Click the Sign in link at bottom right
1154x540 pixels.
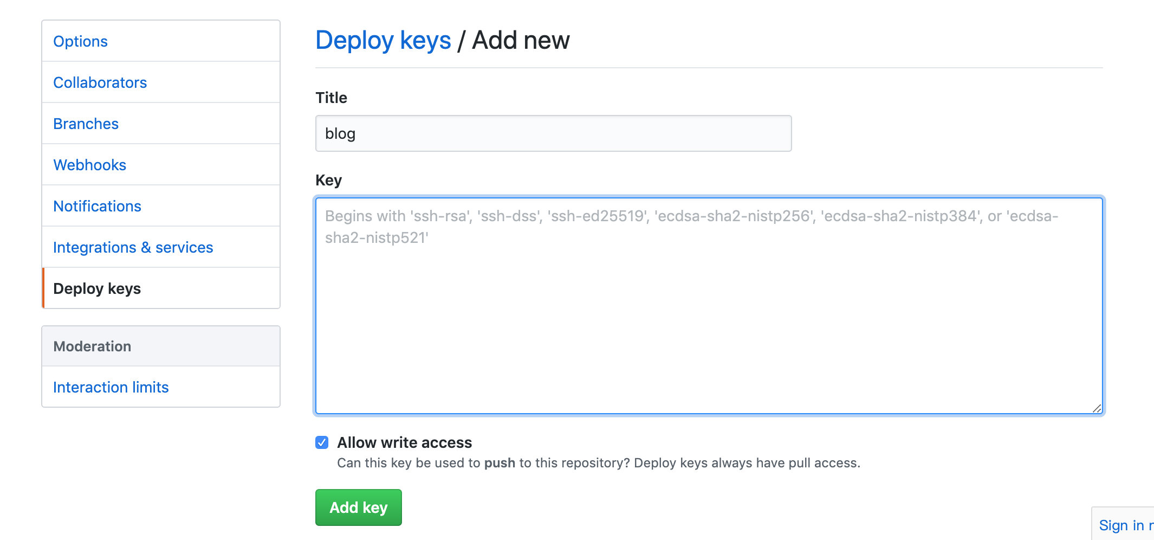pos(1124,525)
